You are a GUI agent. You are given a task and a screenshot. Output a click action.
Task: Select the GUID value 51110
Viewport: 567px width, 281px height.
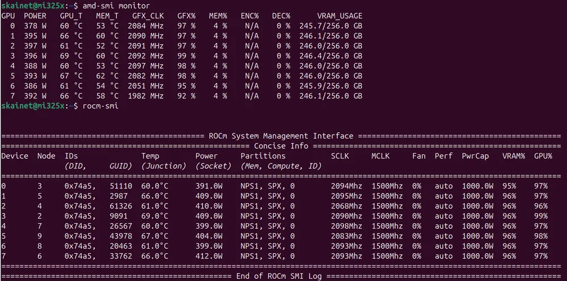(x=121, y=186)
